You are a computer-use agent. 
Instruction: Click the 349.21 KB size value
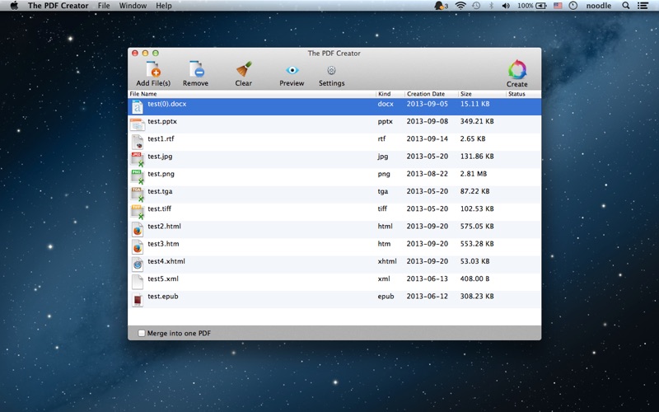pyautogui.click(x=477, y=121)
